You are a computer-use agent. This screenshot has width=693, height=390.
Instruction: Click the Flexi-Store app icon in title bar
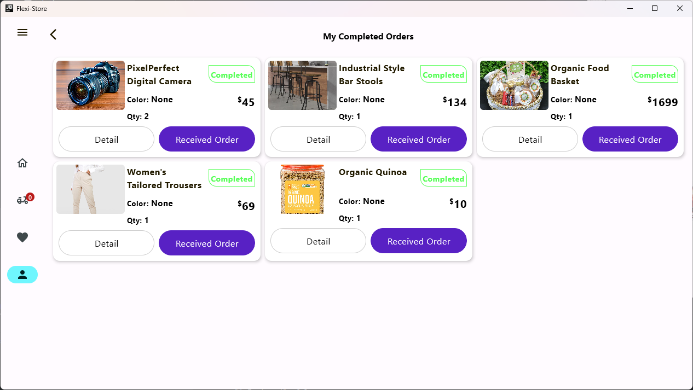click(9, 8)
